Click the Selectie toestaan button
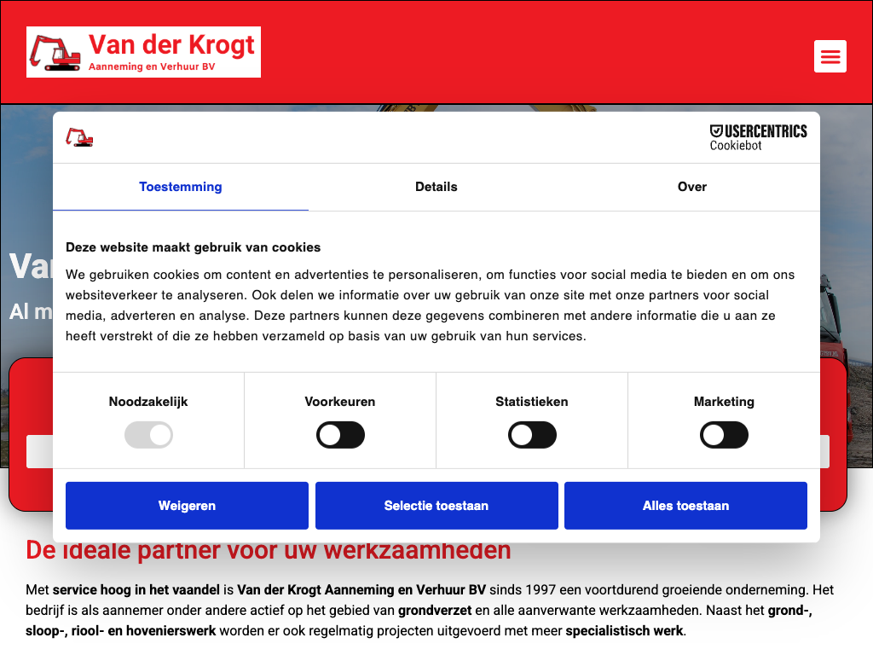Image resolution: width=873 pixels, height=655 pixels. coord(436,506)
